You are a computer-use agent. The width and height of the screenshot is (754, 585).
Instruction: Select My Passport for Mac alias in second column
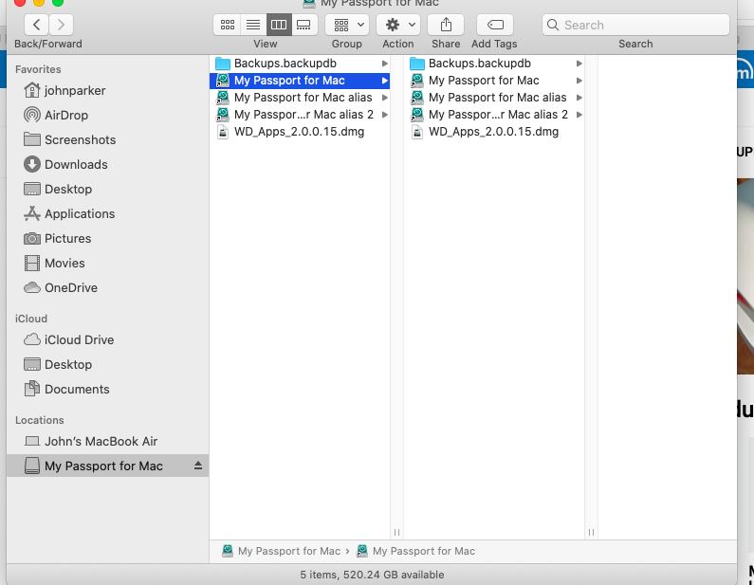[494, 98]
